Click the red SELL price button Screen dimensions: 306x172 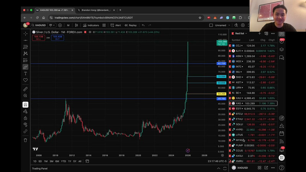(x=38, y=37)
